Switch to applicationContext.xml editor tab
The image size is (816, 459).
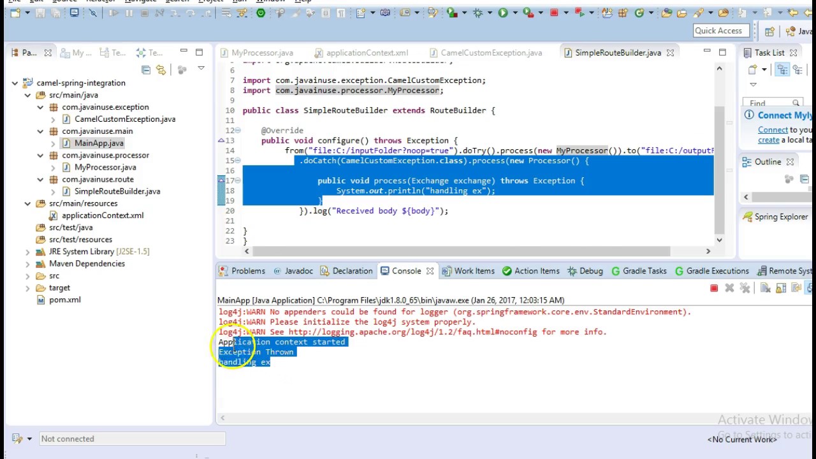361,53
